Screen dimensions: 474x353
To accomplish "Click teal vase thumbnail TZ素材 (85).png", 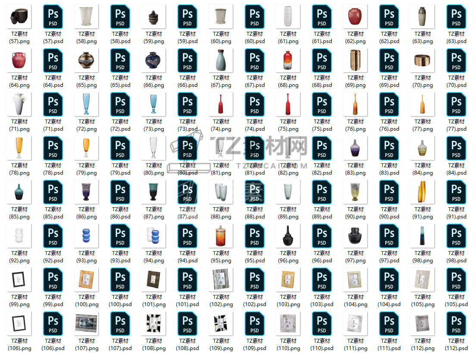I will point(19,192).
